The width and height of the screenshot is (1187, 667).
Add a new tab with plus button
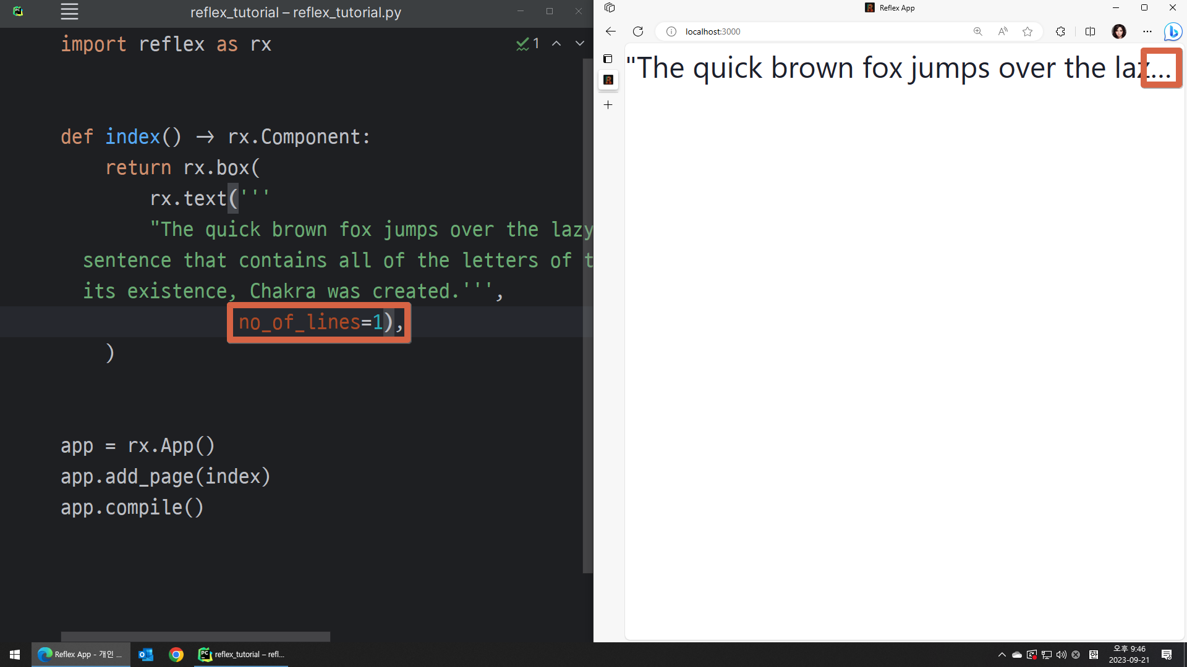tap(608, 105)
